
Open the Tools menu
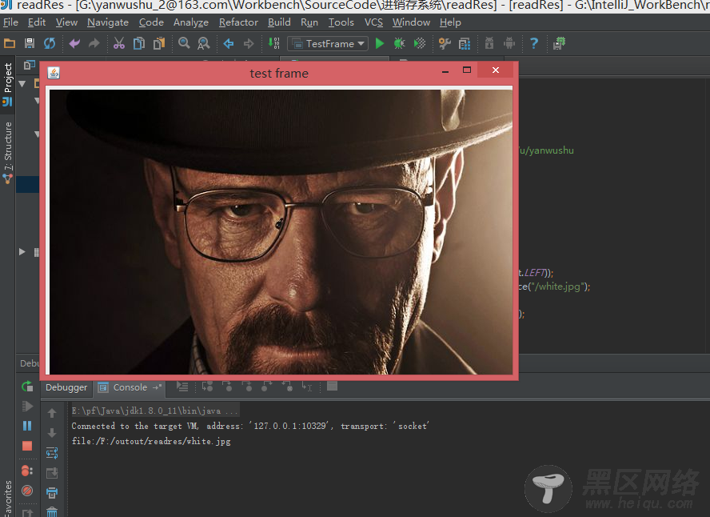[341, 22]
